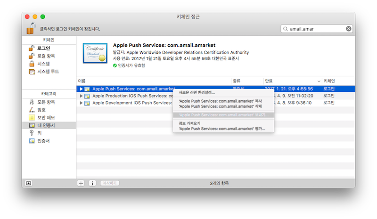The height and width of the screenshot is (219, 377).
Task: Clear the search field with X button
Action: (x=348, y=29)
